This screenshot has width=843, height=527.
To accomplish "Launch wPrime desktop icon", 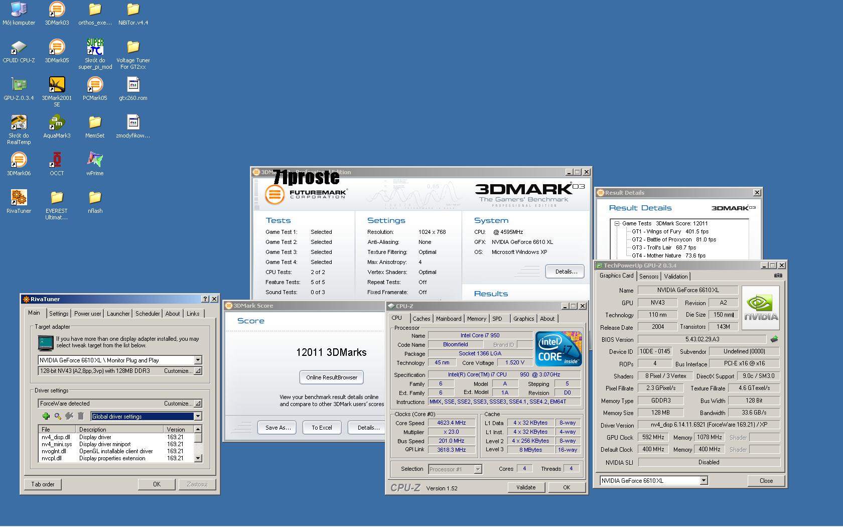I will click(x=95, y=164).
